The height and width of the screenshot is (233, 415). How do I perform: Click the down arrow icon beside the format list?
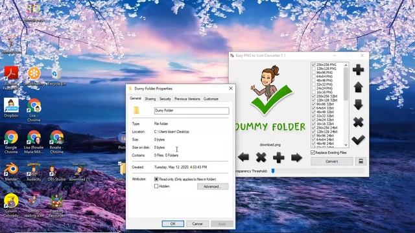point(358,105)
